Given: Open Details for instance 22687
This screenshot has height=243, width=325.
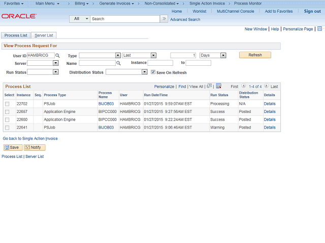Looking at the screenshot, I should [270, 112].
